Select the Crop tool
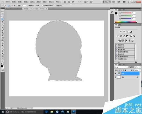142x114 pixels. 3,22
